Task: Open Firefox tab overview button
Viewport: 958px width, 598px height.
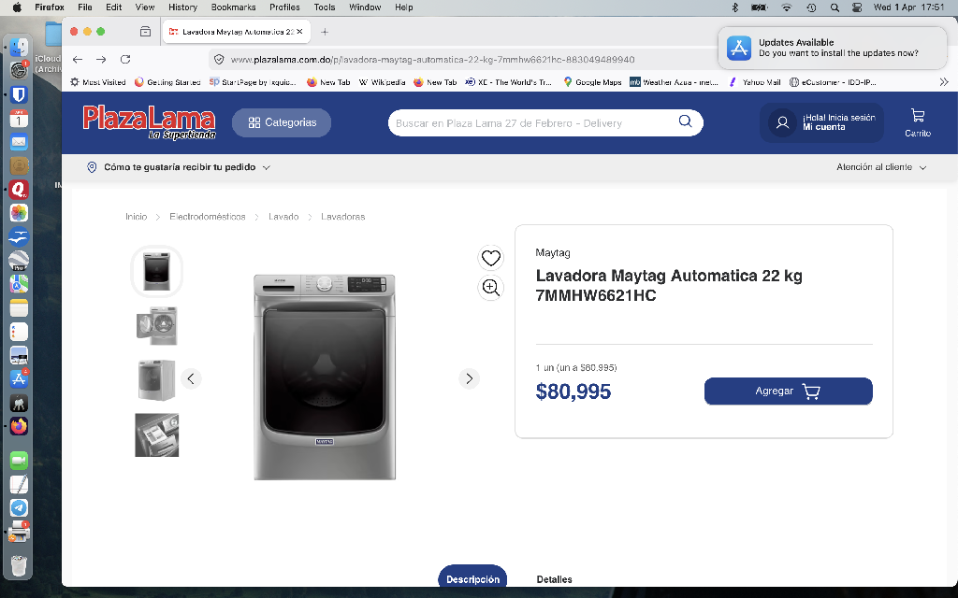Action: 145,32
